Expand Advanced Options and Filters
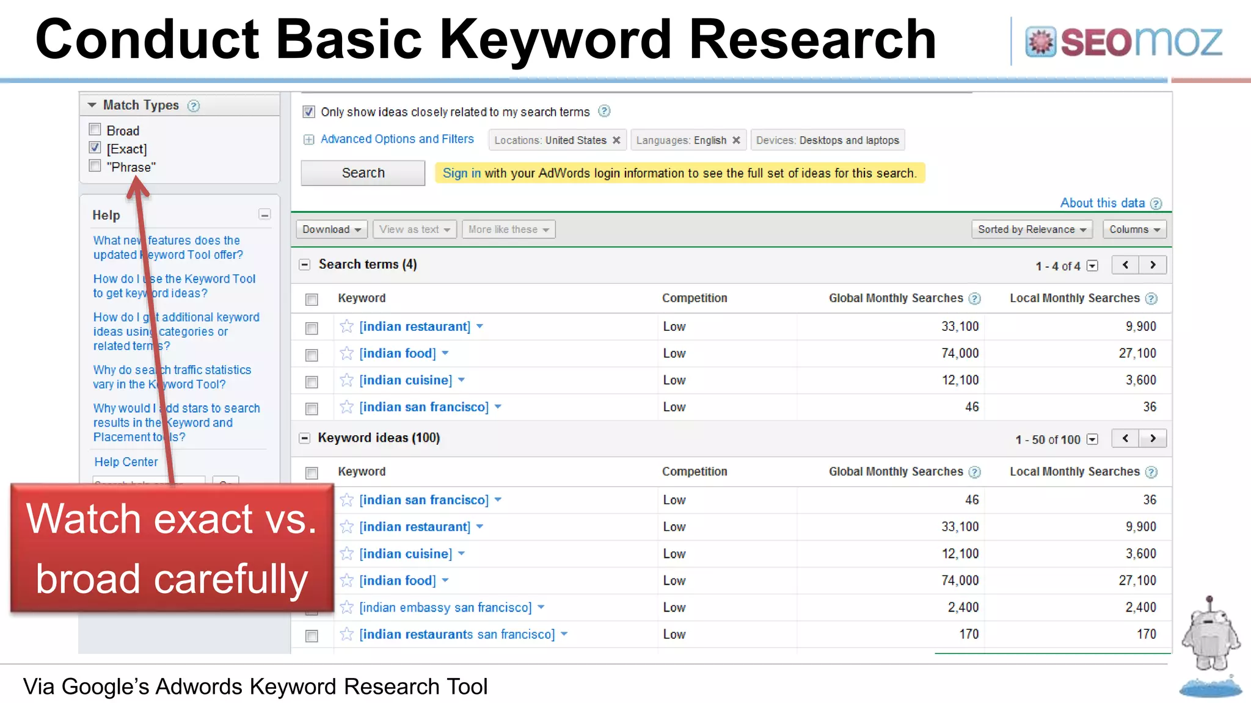This screenshot has height=703, width=1251. click(x=308, y=140)
